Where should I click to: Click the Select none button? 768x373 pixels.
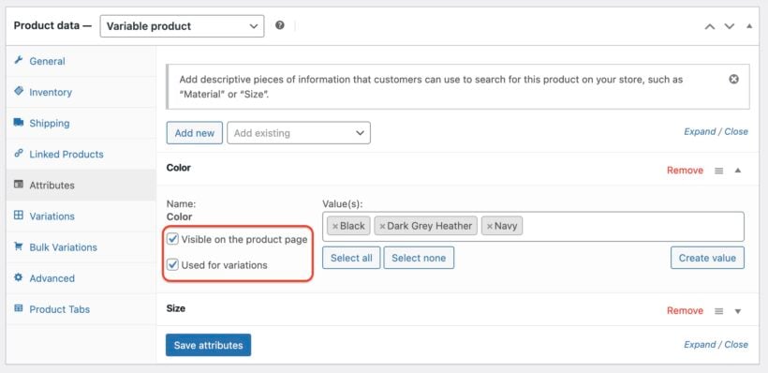point(419,258)
